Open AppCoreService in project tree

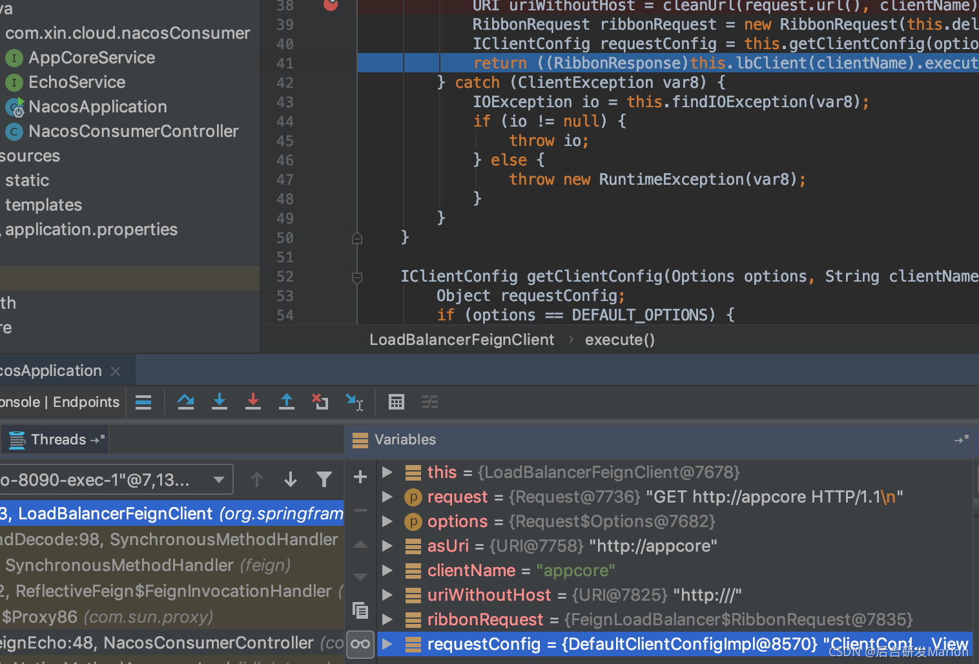coord(92,57)
